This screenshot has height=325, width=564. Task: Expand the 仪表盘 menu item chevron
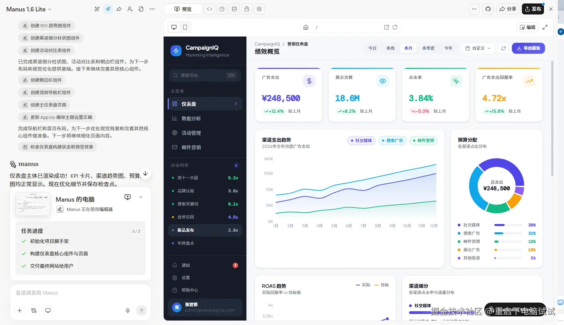(x=236, y=104)
